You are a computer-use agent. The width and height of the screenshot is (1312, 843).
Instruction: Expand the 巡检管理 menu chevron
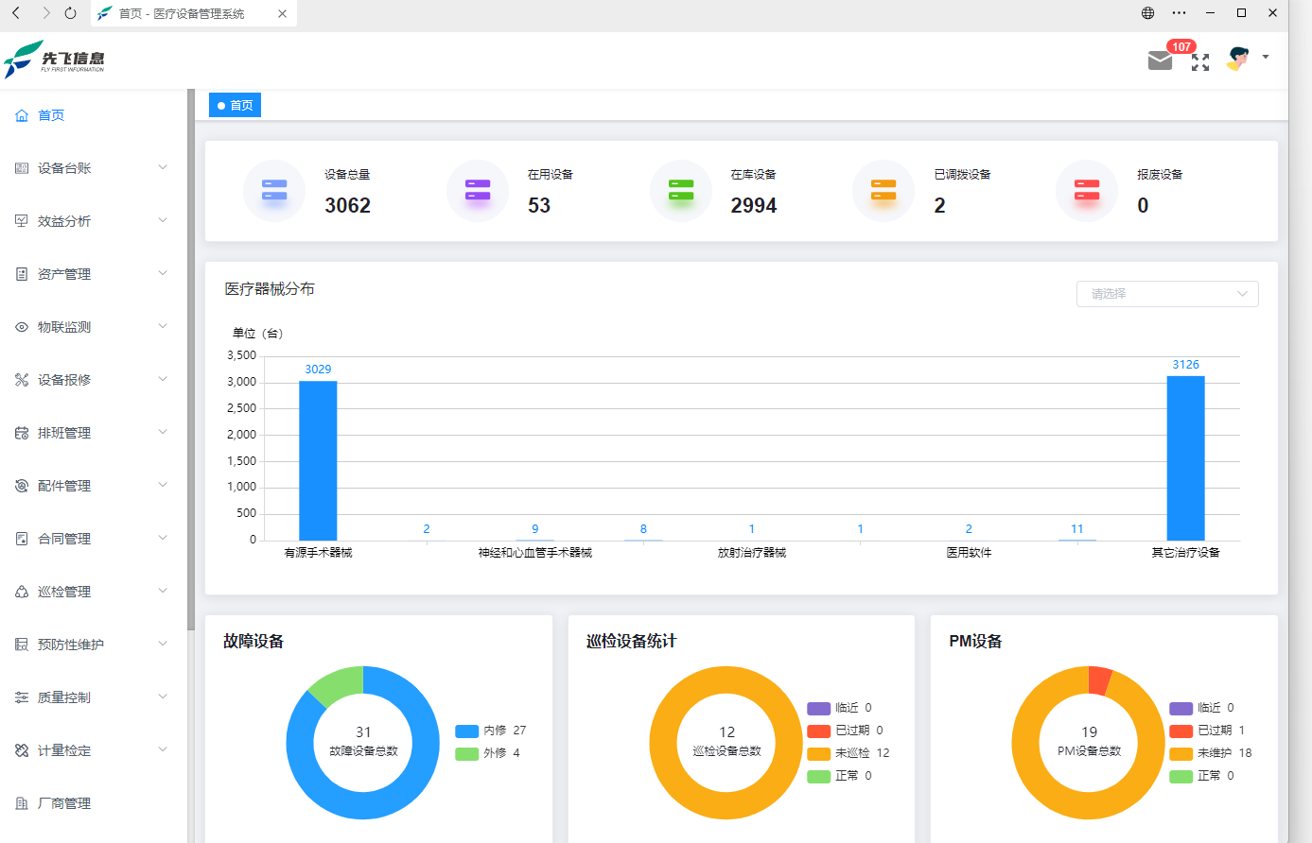pos(163,591)
